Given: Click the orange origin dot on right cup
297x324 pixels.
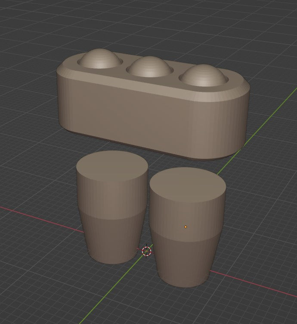Looking at the screenshot, I should point(186,226).
